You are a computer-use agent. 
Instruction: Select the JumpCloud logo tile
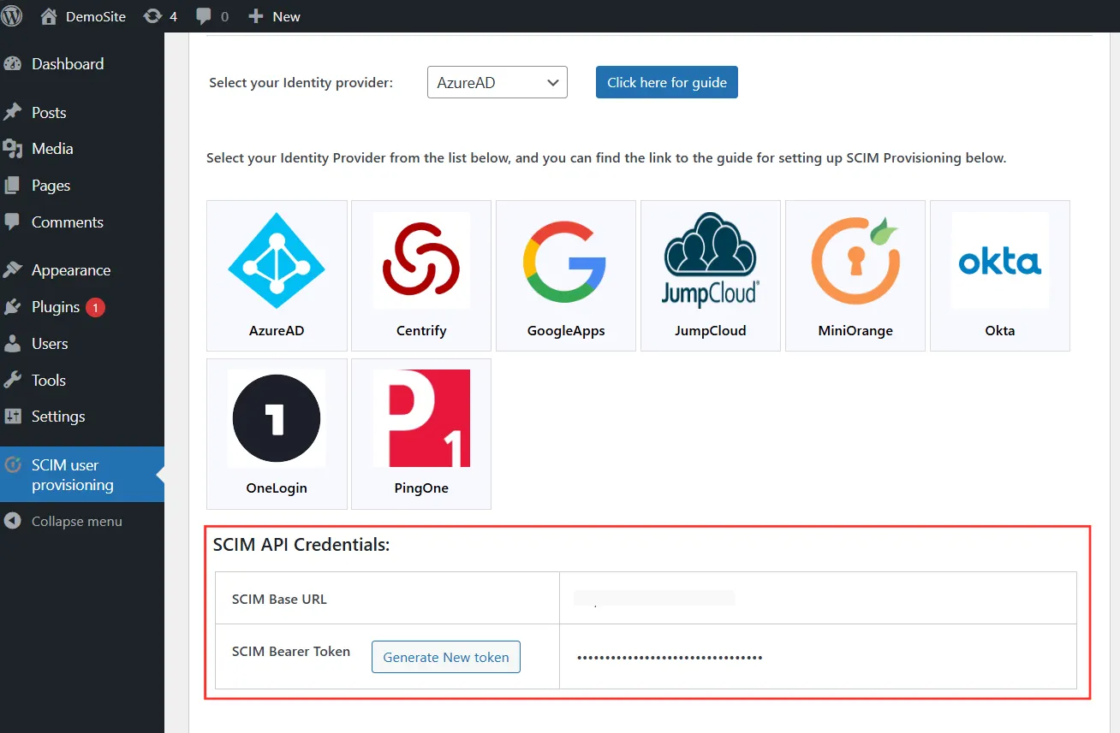pos(711,275)
